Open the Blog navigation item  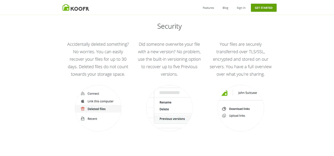coord(225,8)
